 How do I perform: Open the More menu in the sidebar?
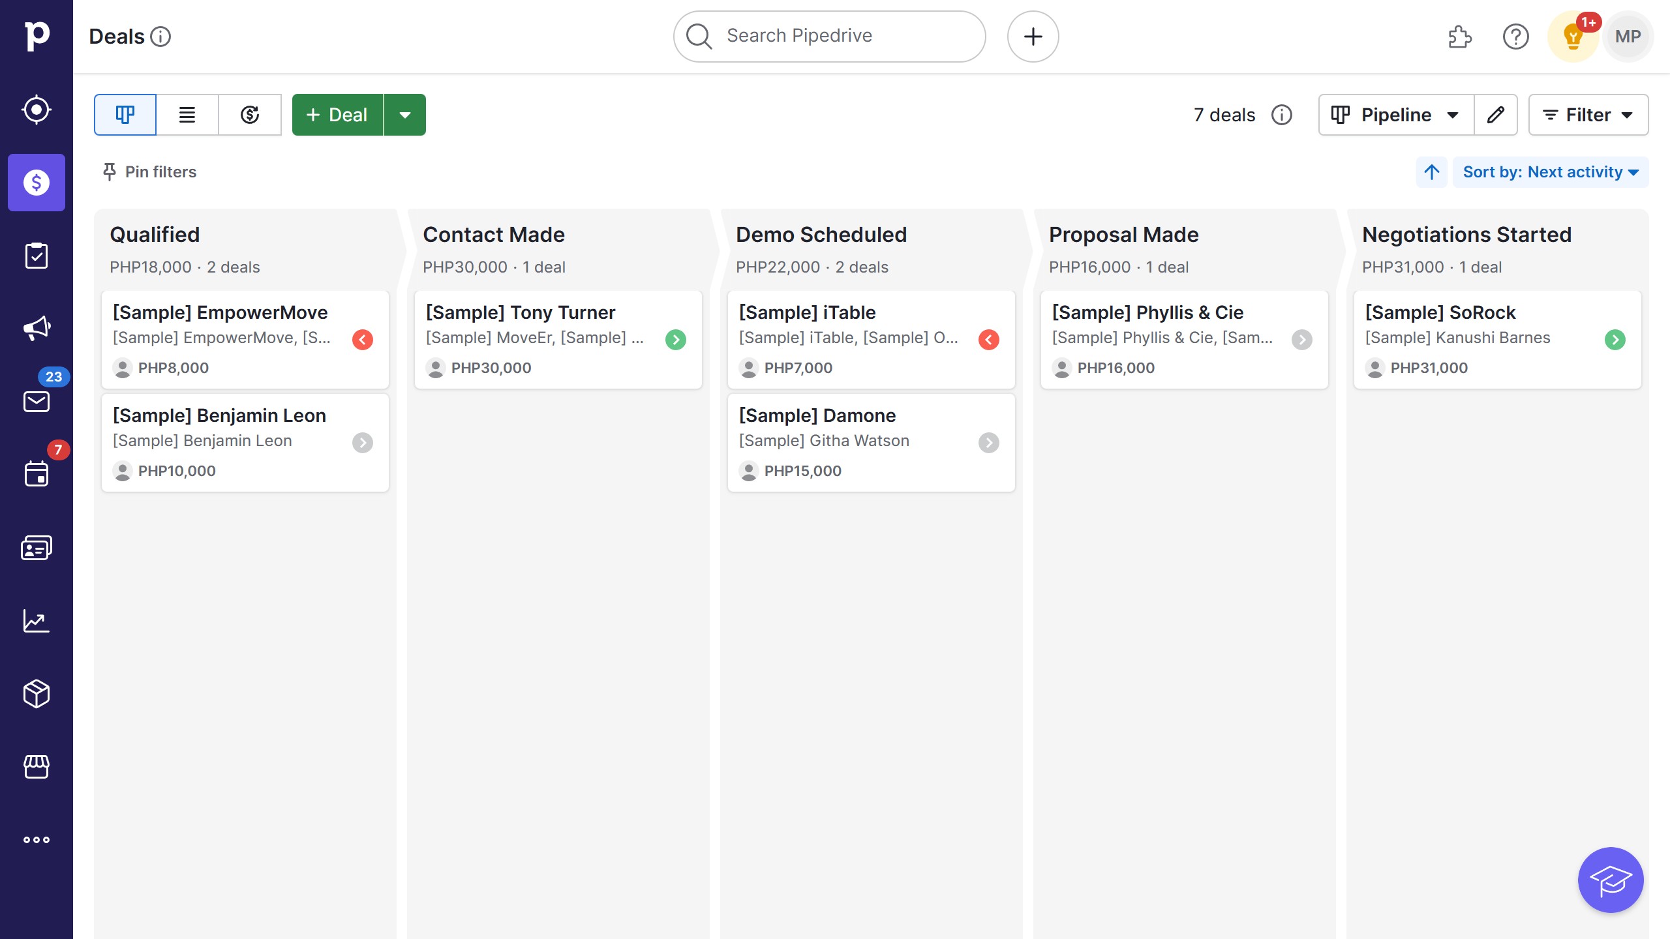point(37,839)
